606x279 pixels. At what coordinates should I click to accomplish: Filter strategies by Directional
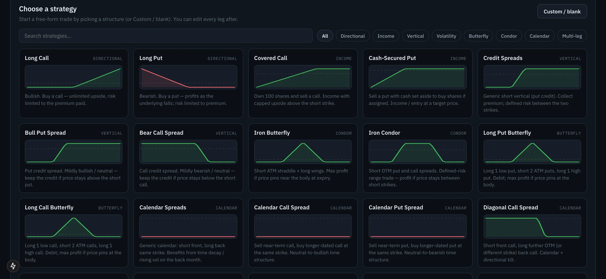point(353,36)
